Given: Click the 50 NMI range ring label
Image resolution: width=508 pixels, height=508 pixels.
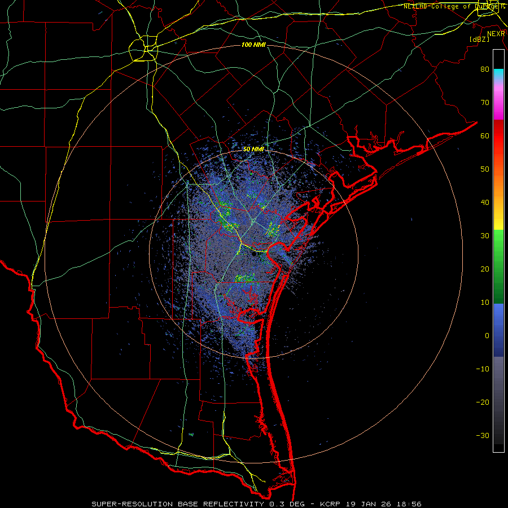Looking at the screenshot, I should tap(253, 150).
